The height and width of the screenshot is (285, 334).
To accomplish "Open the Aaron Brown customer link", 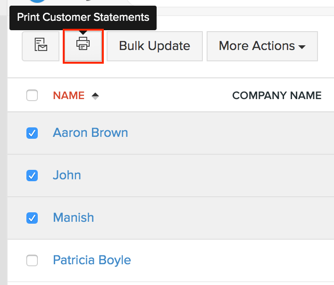I will pos(90,133).
